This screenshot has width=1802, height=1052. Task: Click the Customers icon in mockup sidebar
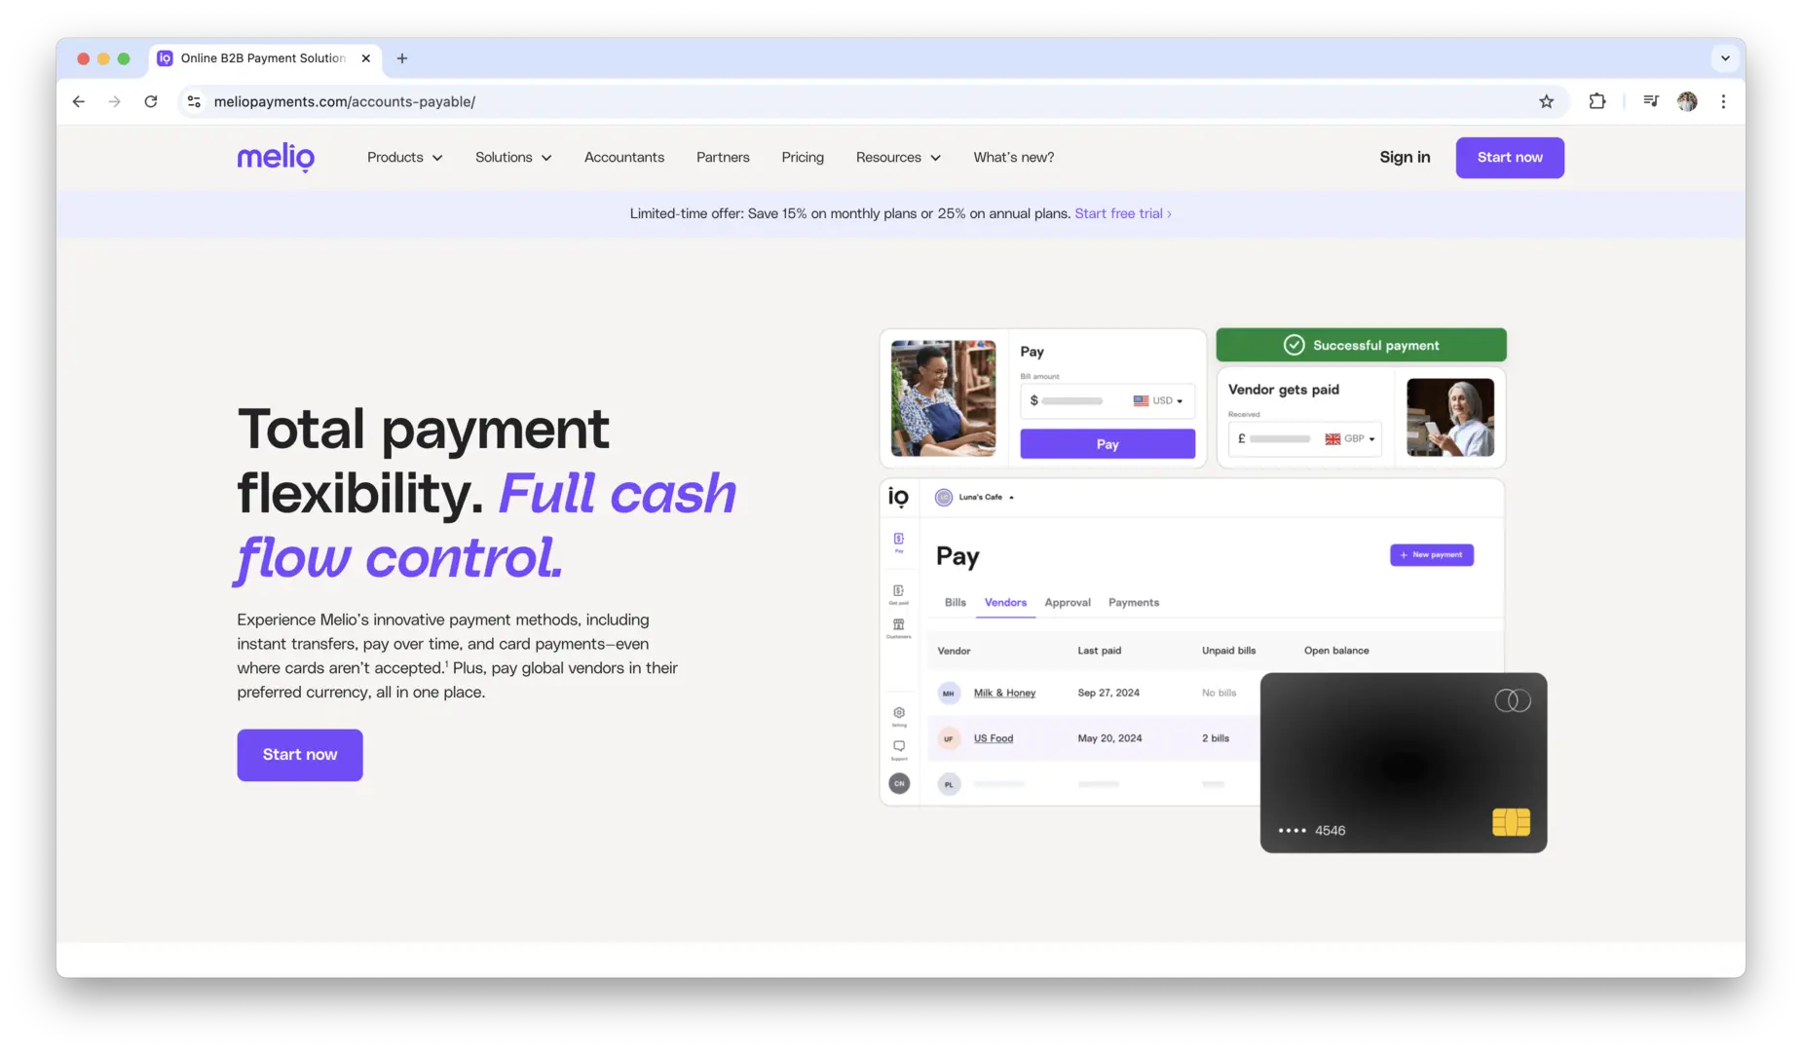pyautogui.click(x=899, y=628)
